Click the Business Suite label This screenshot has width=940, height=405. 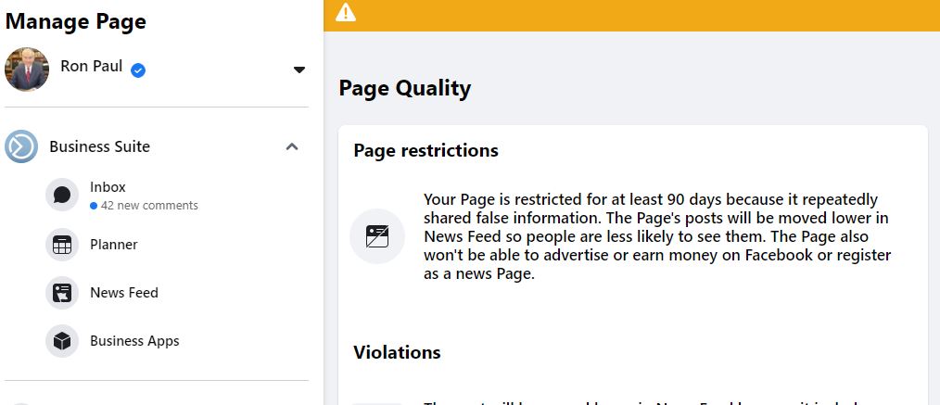[99, 146]
